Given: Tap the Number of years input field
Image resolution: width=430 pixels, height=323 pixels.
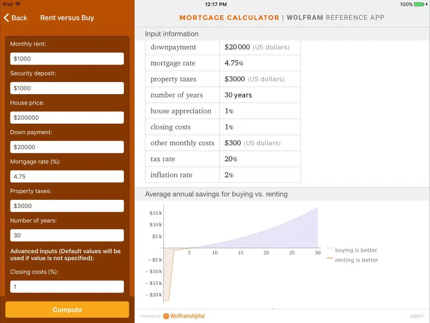Looking at the screenshot, I should [67, 235].
